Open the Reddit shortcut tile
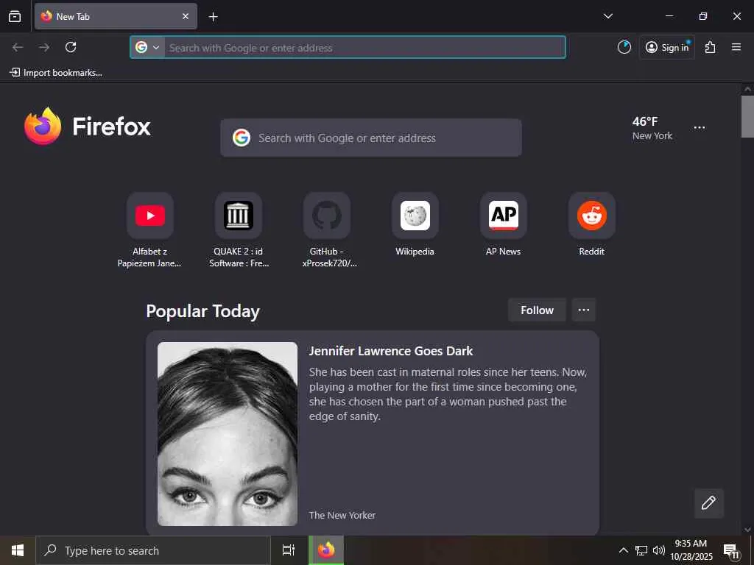Viewport: 754px width, 565px height. click(592, 216)
